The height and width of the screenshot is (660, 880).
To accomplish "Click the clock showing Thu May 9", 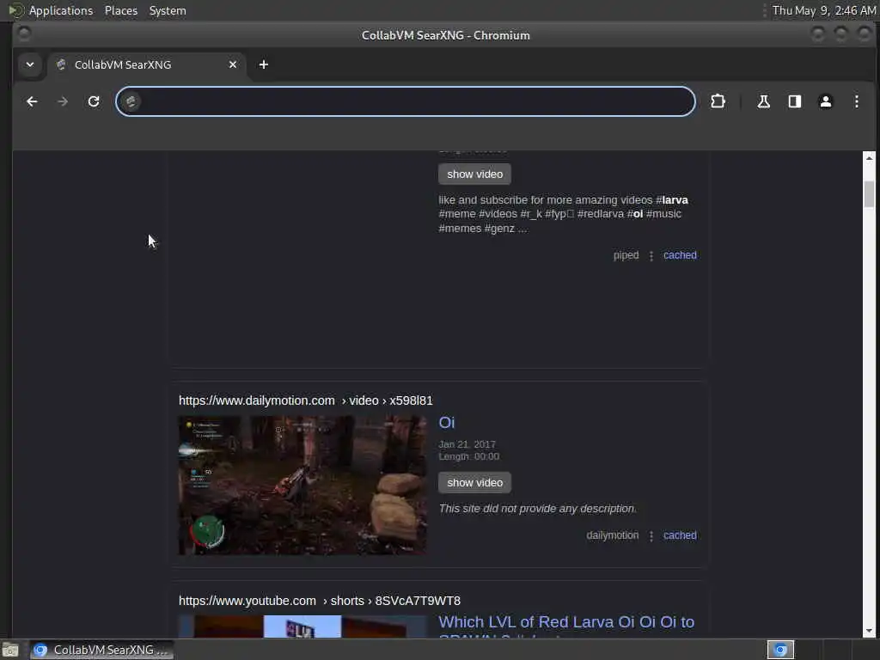I will coord(823,10).
